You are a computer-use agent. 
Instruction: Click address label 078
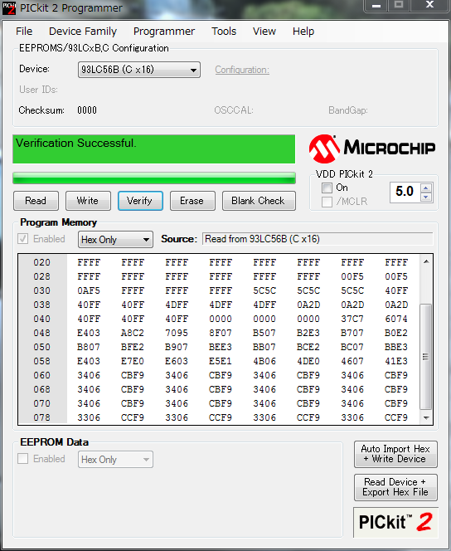click(x=42, y=418)
